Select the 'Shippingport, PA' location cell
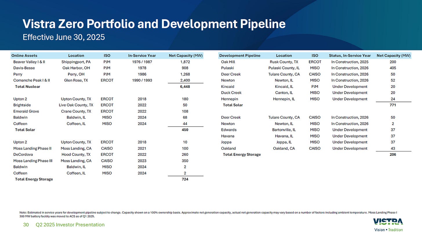Screen dimensions: 422x237 tap(76, 62)
